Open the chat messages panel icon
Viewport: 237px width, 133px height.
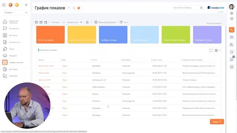[x=231, y=52]
